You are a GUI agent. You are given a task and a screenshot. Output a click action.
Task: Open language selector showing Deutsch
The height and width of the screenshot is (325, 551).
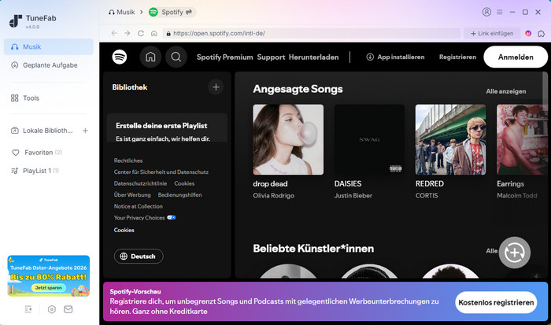(x=139, y=256)
